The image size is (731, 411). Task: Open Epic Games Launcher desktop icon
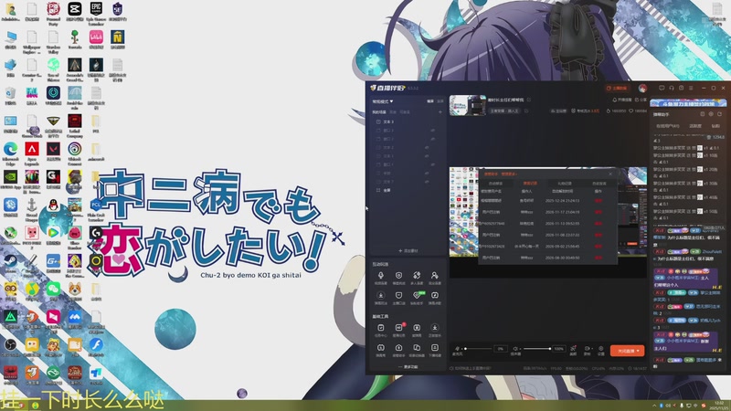(96, 8)
